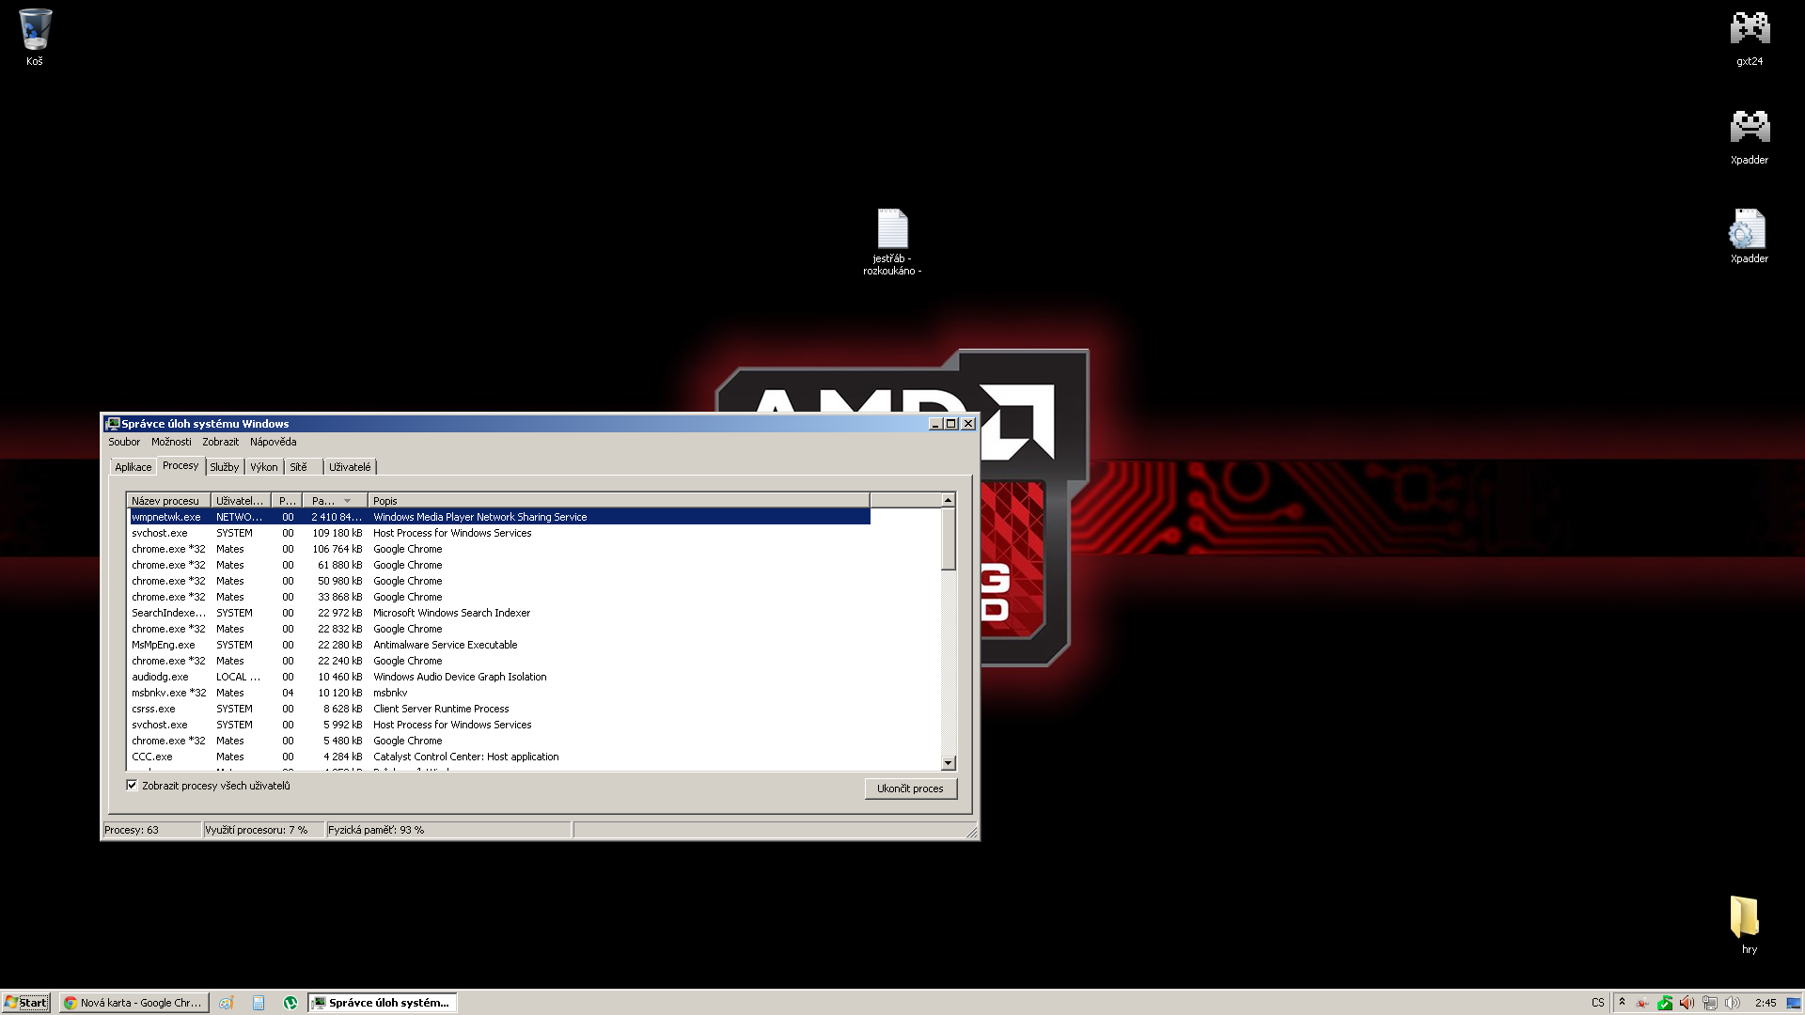Click the Ukončit proces button

[910, 789]
